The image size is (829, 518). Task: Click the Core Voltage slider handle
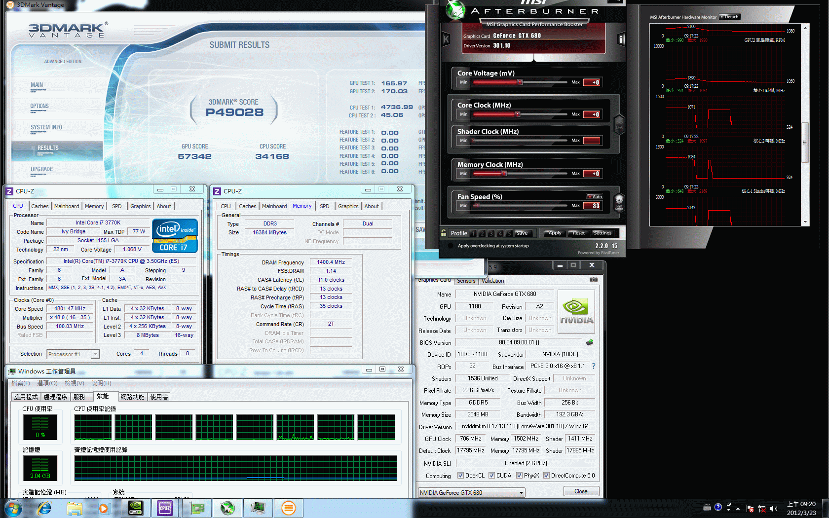[x=520, y=82]
